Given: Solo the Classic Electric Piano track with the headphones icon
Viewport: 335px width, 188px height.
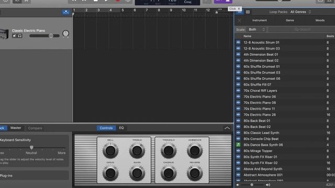Looking at the screenshot, I should (x=20, y=36).
